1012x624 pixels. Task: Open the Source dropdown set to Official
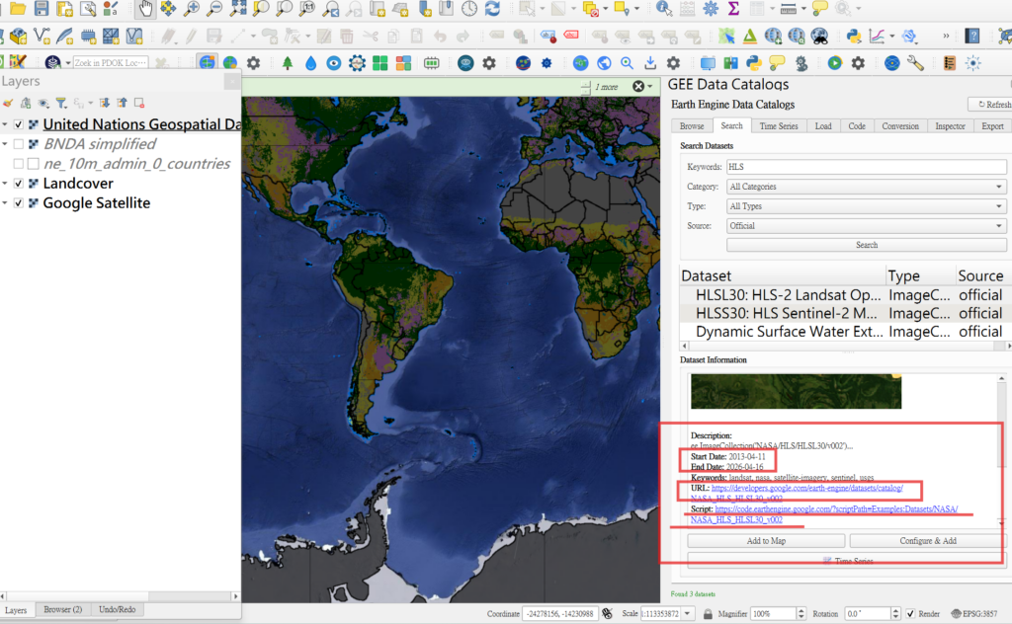pyautogui.click(x=866, y=226)
